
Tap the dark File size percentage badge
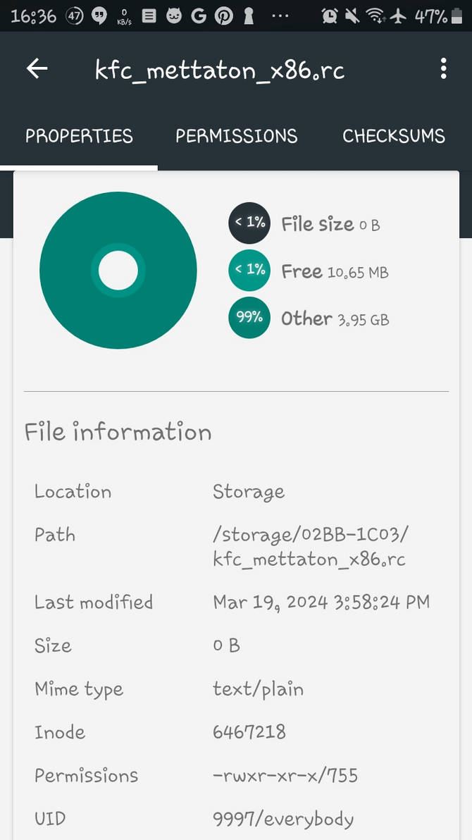pos(249,222)
